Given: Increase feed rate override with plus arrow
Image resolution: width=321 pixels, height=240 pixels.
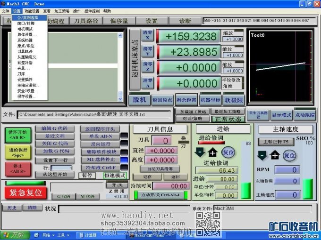Looking at the screenshot, I should point(213,152).
